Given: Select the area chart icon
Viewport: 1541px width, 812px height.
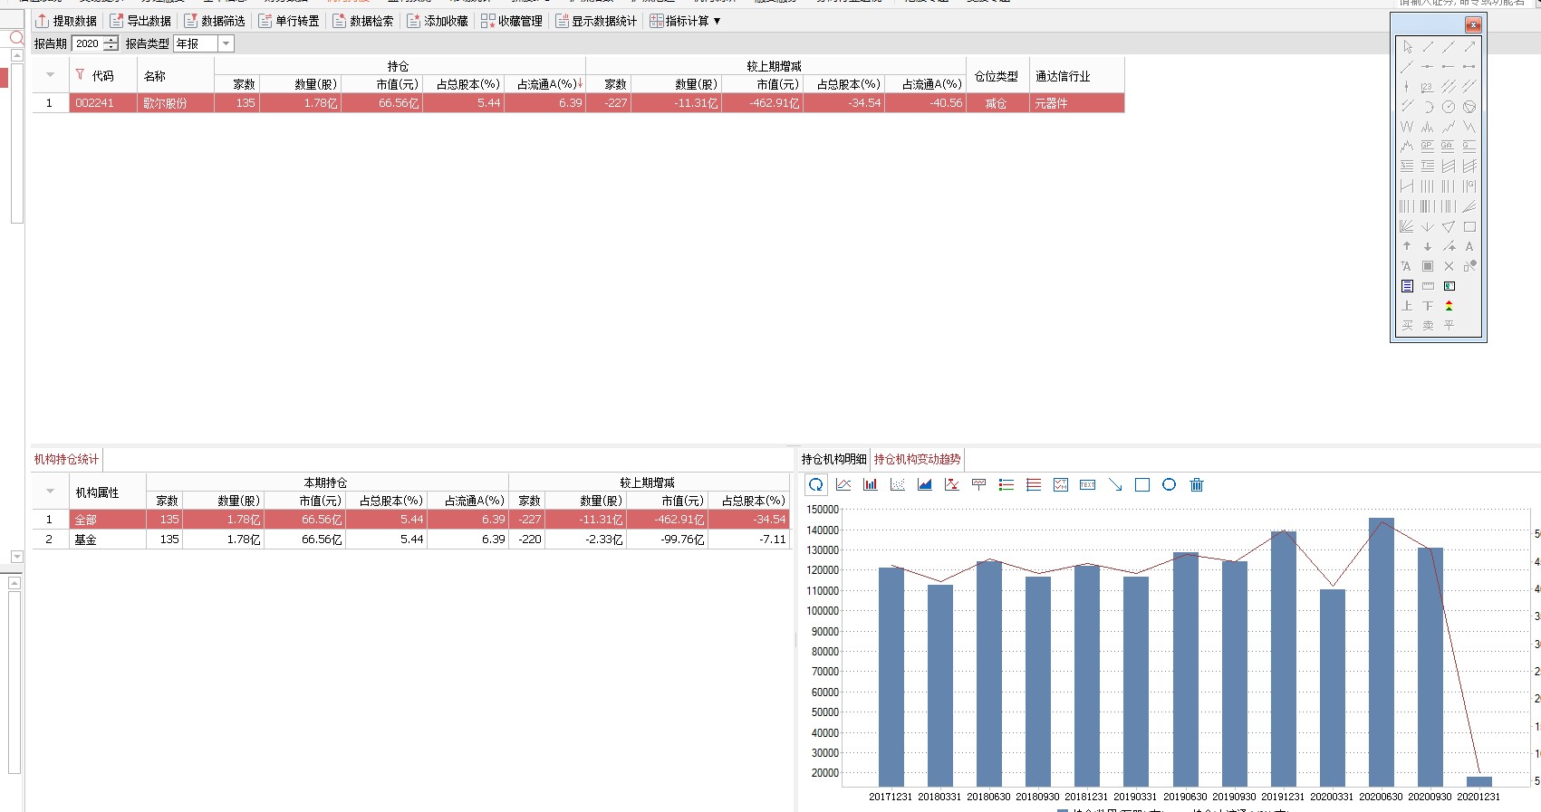Looking at the screenshot, I should (x=925, y=485).
